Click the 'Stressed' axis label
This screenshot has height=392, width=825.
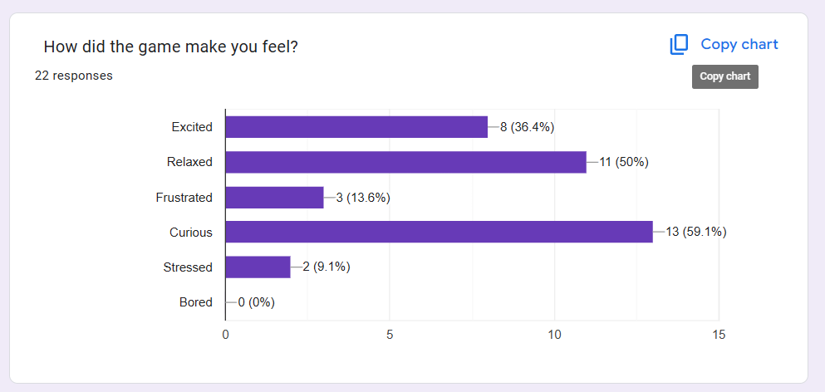coord(188,267)
